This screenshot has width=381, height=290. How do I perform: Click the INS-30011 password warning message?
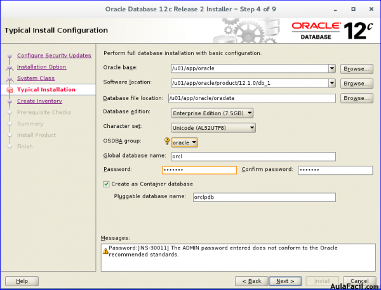pos(223,251)
